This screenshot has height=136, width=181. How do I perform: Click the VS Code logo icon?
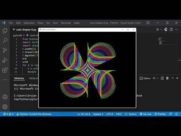click(x=3, y=23)
